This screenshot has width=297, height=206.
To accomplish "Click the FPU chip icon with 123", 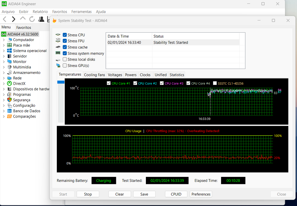I will [x=58, y=41].
